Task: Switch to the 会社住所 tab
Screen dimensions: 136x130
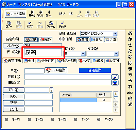Action: [46, 61]
